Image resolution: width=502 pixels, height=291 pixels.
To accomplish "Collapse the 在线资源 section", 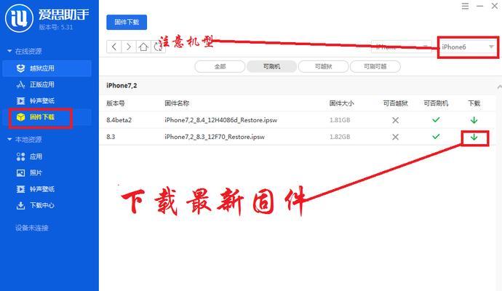I will (x=9, y=51).
